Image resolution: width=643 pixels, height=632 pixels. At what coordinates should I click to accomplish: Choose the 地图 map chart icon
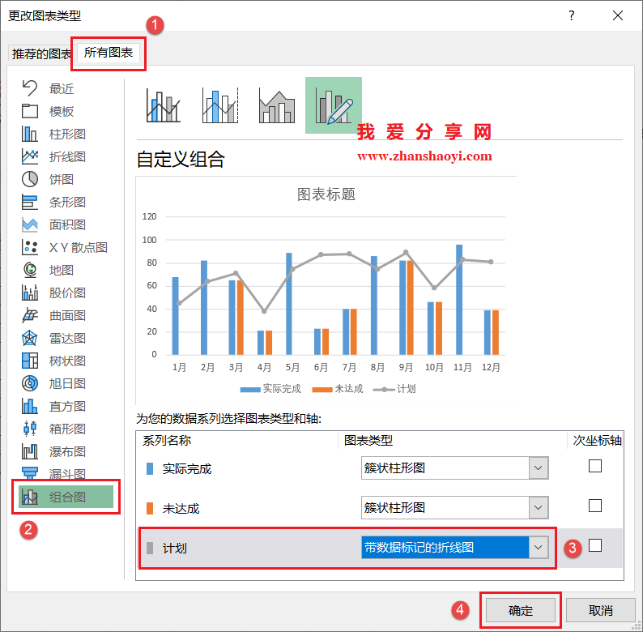coord(29,270)
